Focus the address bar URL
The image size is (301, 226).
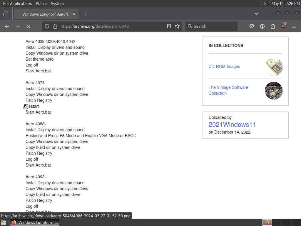[x=112, y=26]
